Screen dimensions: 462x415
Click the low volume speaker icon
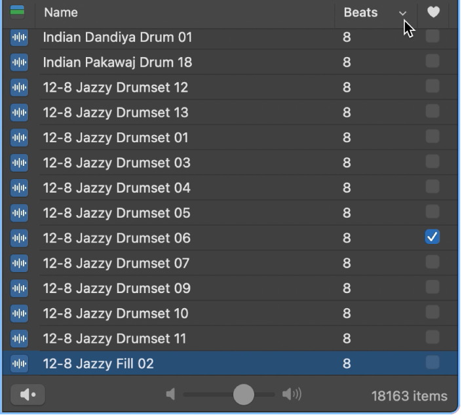(171, 394)
